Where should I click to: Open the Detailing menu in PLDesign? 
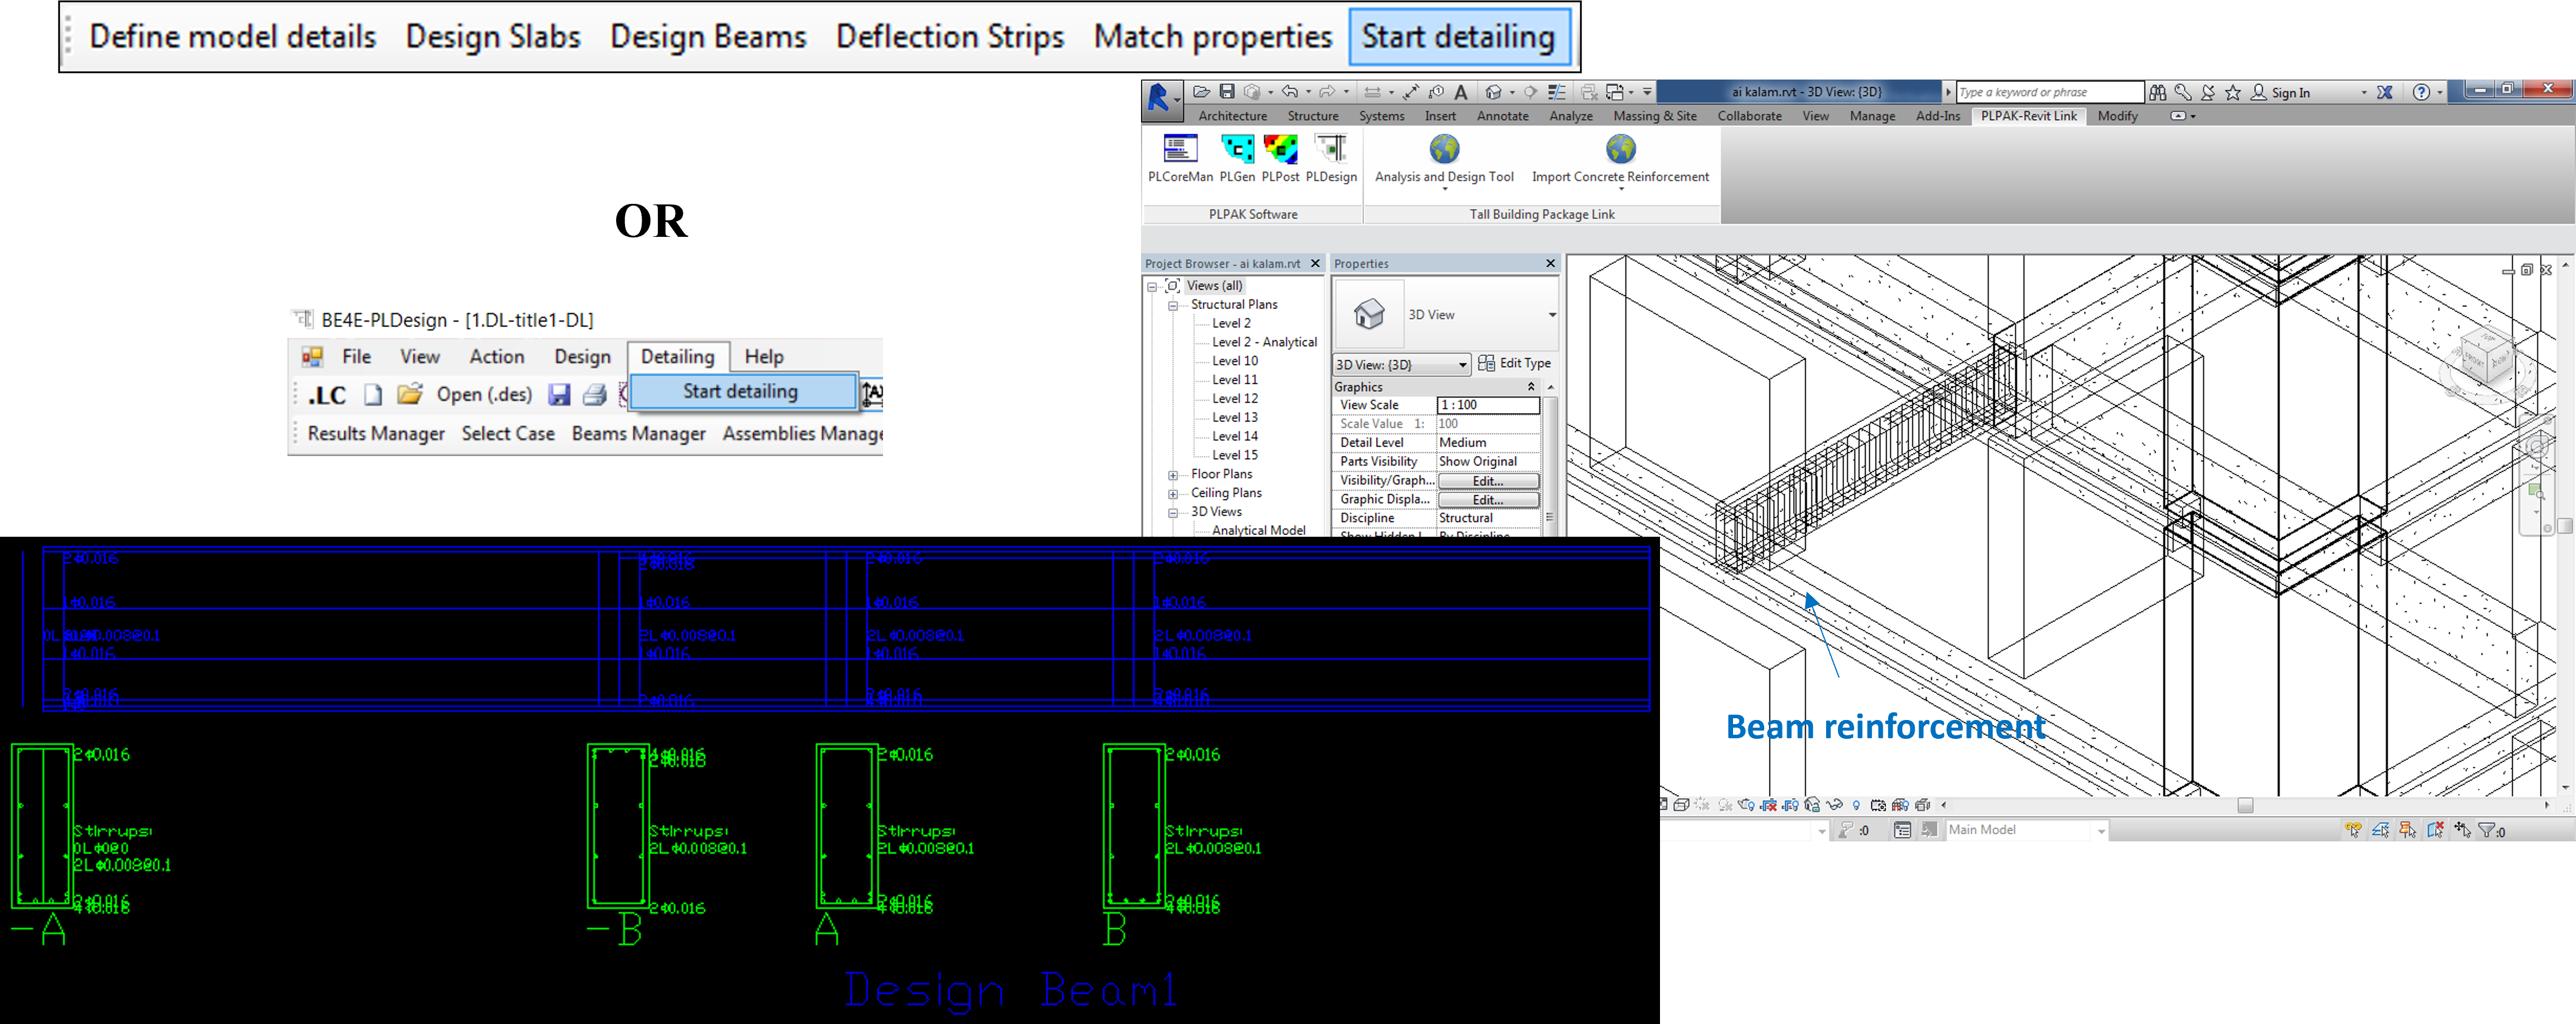677,357
